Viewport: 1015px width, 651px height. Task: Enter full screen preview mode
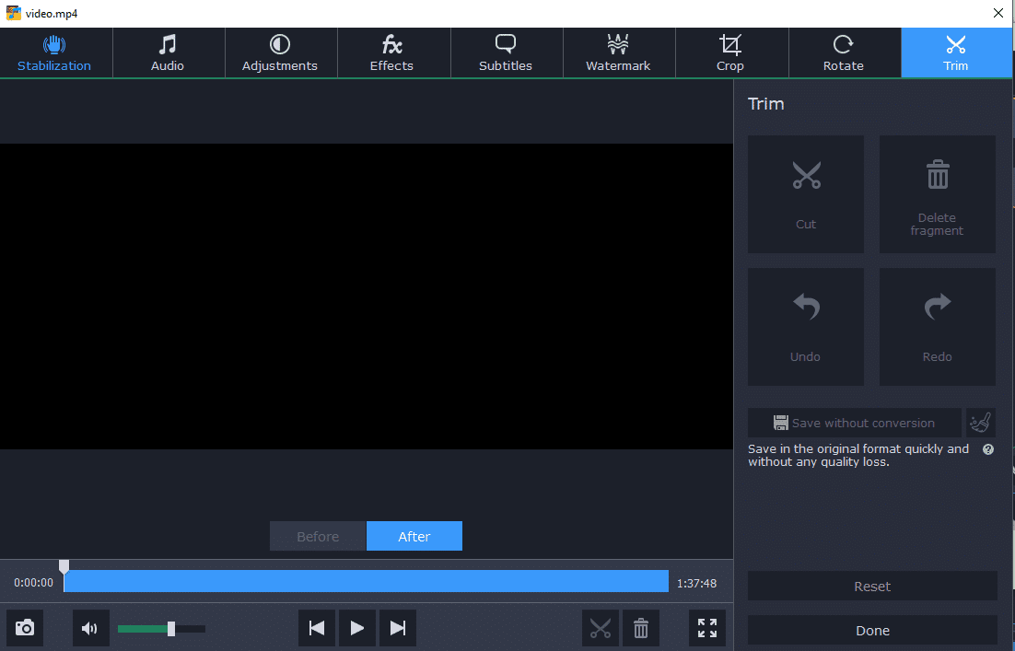click(707, 628)
